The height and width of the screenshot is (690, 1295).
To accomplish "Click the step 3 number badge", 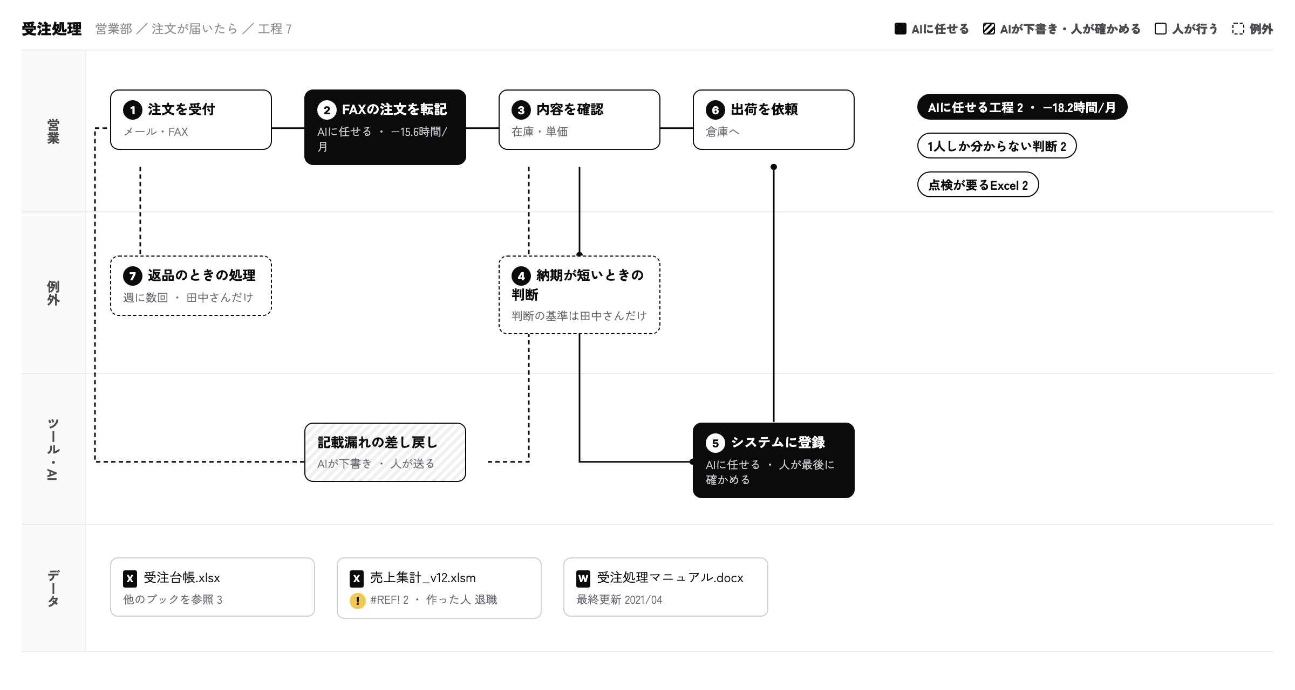I will (521, 110).
